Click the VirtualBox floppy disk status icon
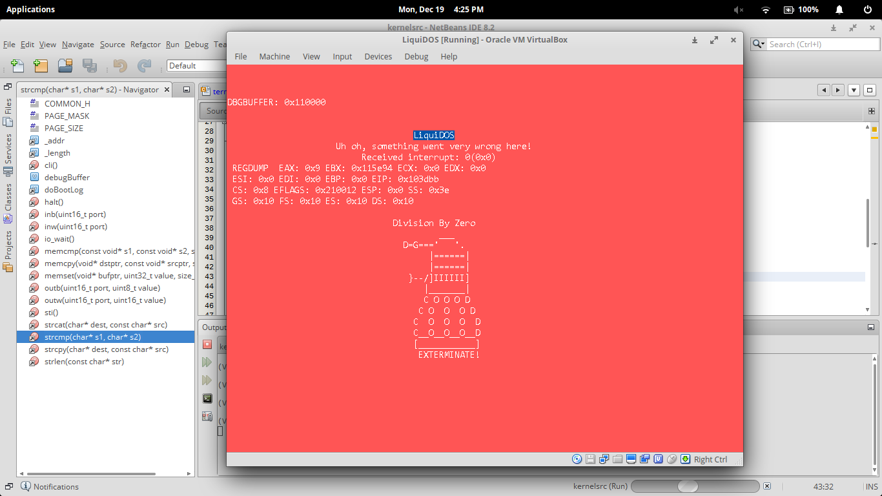This screenshot has height=496, width=882. click(x=590, y=459)
